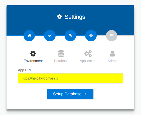Click the Settings header title text
141x115 pixels.
[75, 17]
